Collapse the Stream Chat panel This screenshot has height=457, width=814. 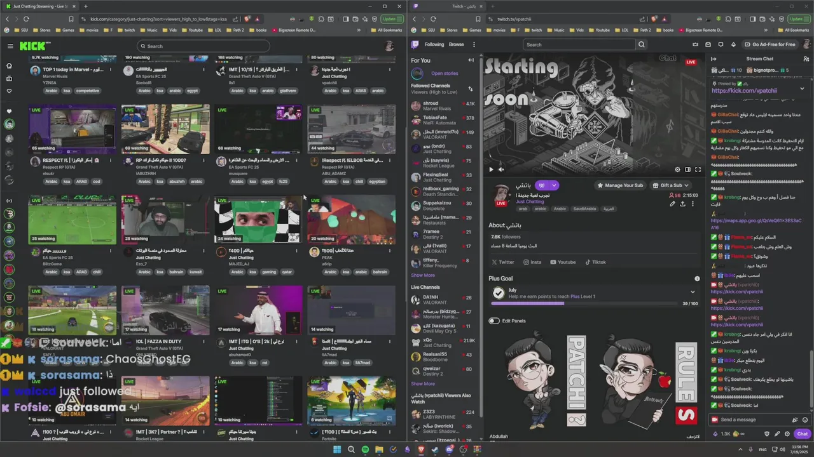coord(714,59)
